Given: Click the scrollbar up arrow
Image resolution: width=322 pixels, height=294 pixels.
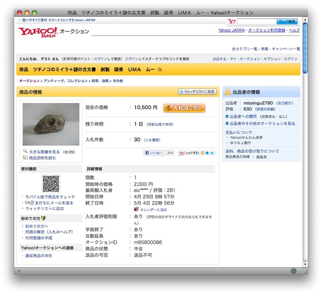Looking at the screenshot, I should click(x=305, y=19).
